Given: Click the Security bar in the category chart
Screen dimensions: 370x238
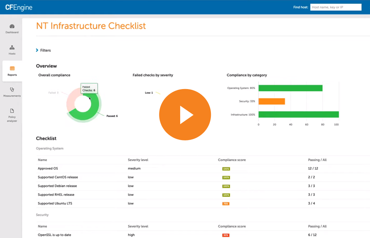Looking at the screenshot, I should 273,101.
